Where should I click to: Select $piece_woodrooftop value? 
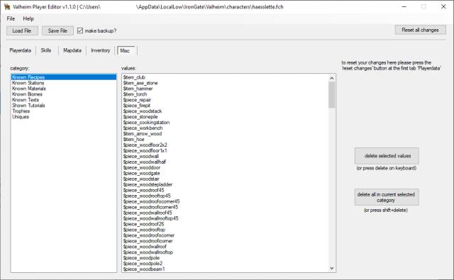[x=225, y=230]
